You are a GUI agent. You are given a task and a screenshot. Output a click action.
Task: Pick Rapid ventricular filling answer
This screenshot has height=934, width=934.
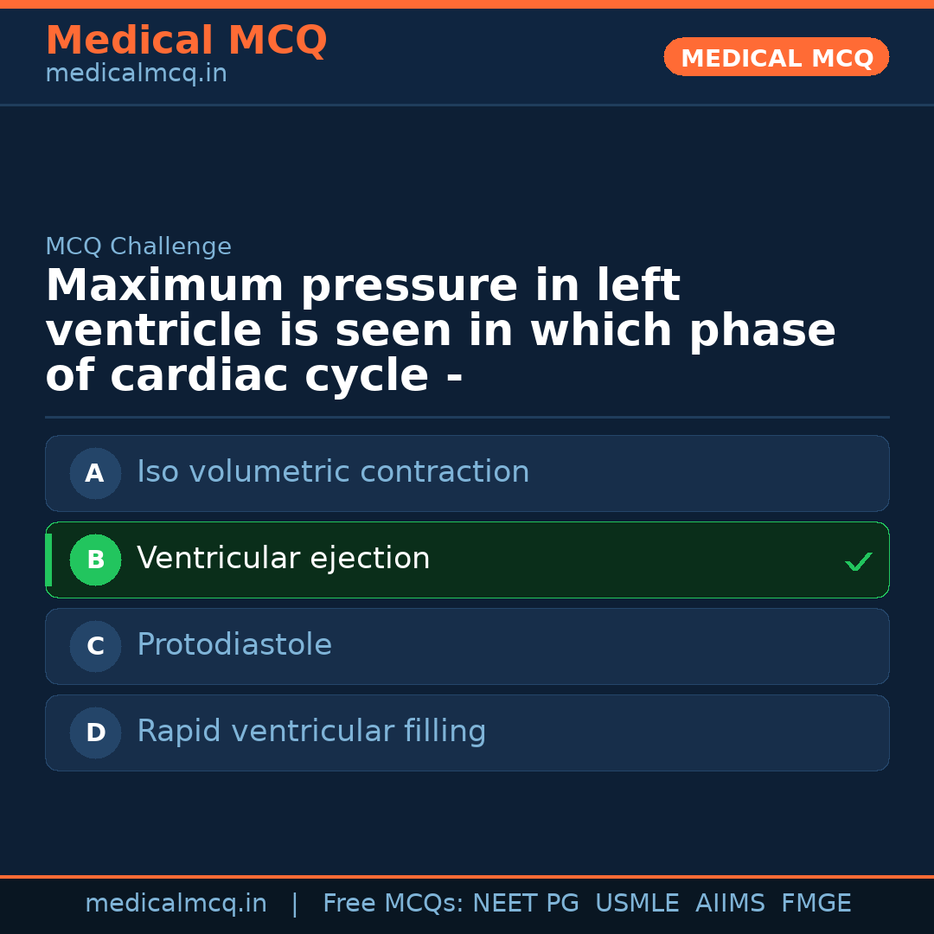point(311,732)
